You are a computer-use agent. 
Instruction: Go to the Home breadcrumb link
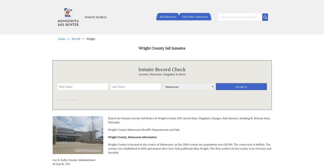(62, 39)
